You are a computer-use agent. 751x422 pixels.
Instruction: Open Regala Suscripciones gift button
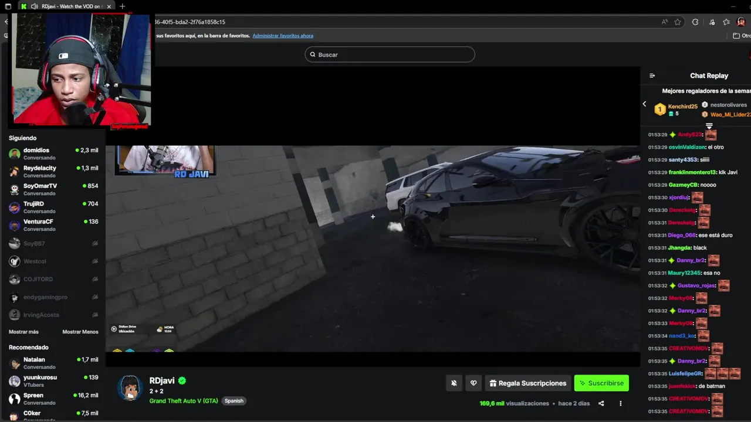point(528,383)
